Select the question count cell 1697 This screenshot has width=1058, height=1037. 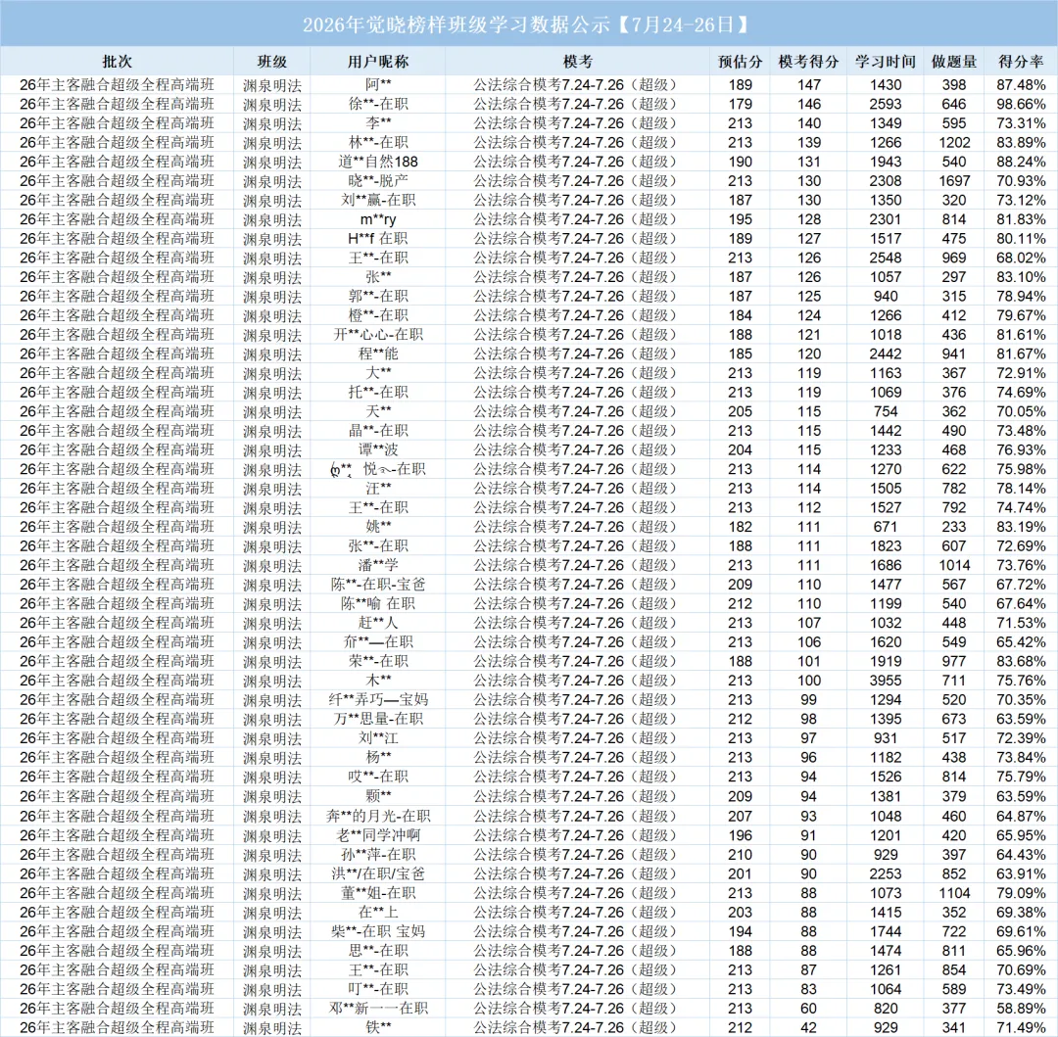click(x=954, y=181)
